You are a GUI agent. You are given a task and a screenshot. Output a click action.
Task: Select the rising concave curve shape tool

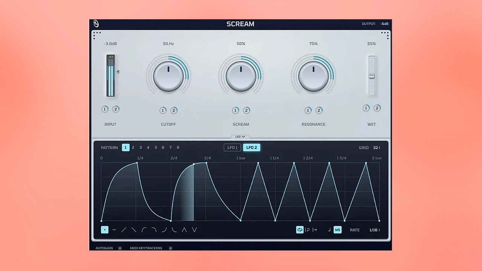click(x=164, y=230)
